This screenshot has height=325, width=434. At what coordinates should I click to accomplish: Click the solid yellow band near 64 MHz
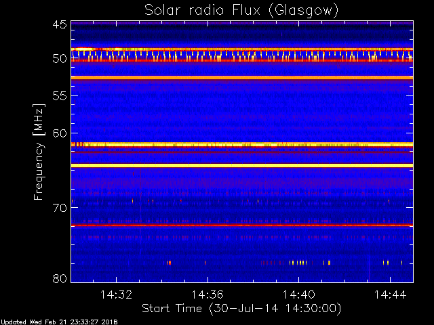(x=241, y=165)
